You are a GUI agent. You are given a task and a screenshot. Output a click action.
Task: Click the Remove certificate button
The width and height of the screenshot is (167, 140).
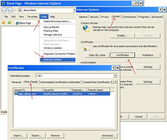(x=55, y=136)
